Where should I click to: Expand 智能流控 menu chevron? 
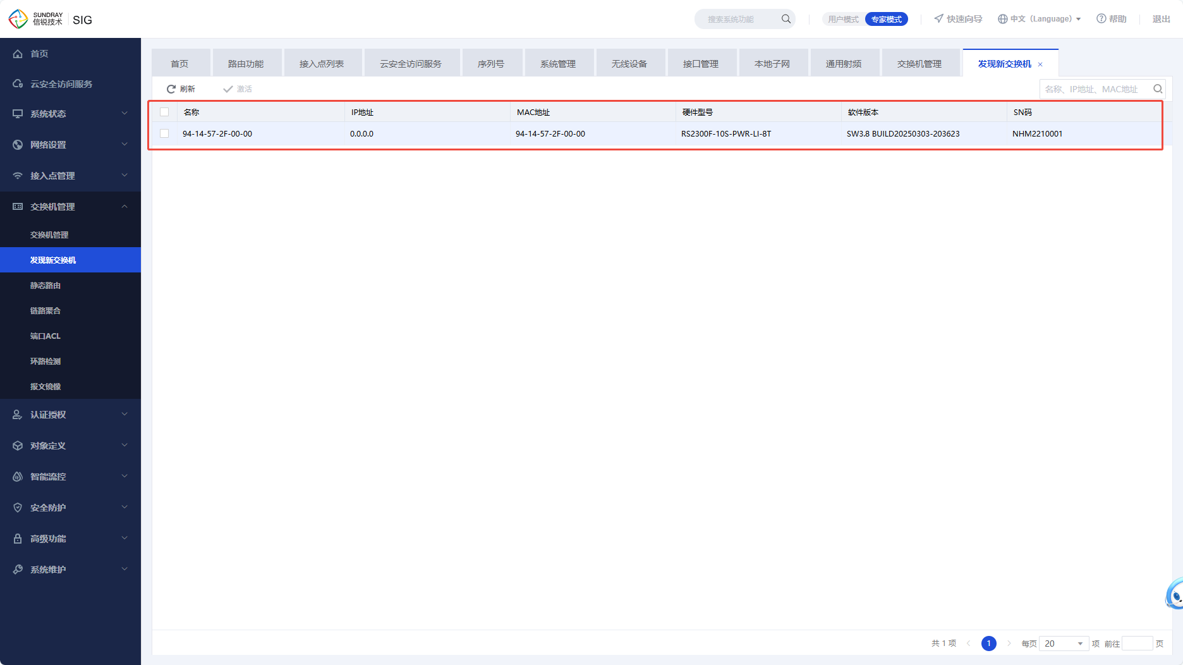124,476
